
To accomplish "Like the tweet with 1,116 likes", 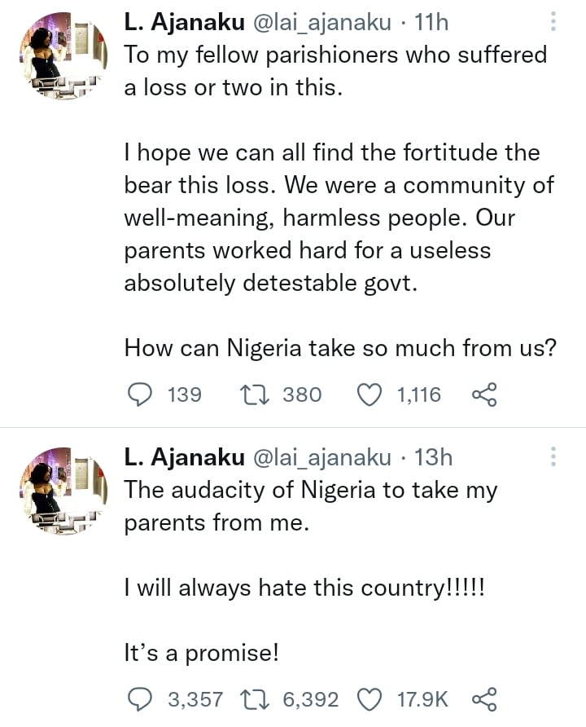I will 371,395.
